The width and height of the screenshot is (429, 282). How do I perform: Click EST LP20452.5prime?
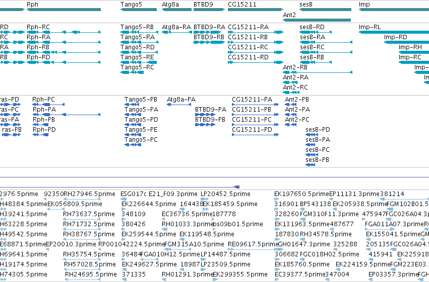click(225, 194)
